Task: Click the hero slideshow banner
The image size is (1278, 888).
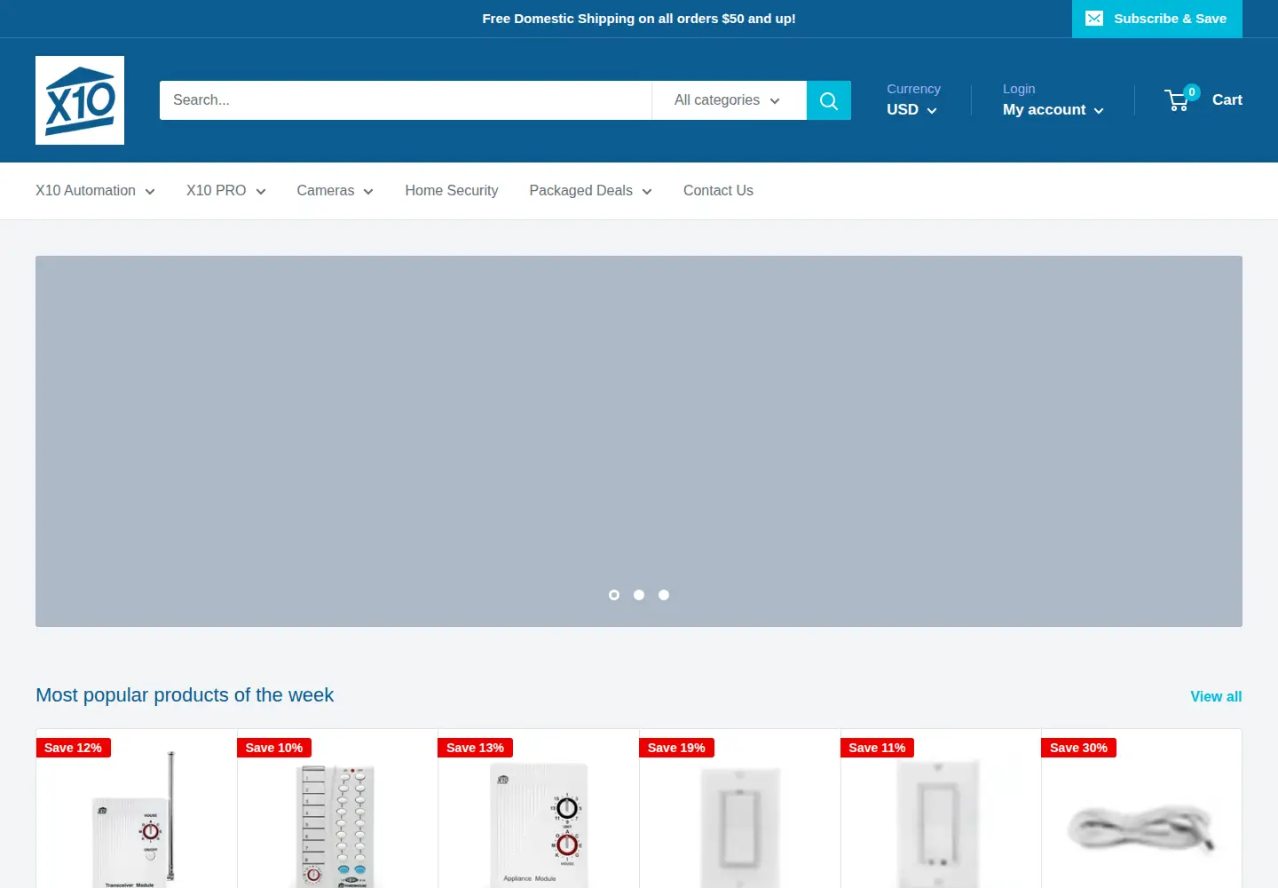Action: pyautogui.click(x=639, y=441)
